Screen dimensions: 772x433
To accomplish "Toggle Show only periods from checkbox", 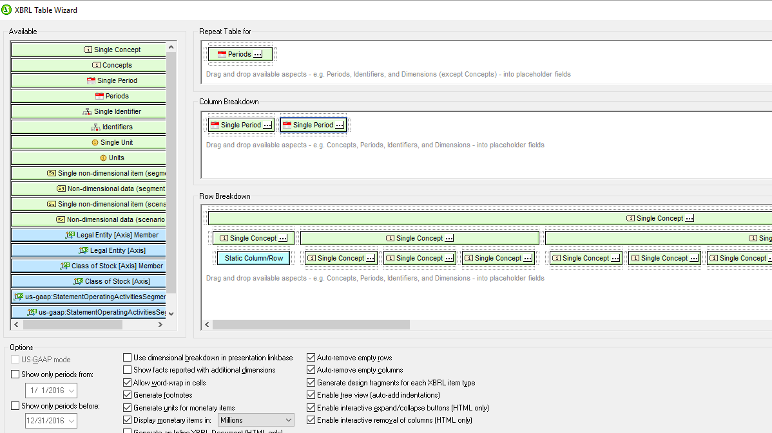I will [x=15, y=374].
